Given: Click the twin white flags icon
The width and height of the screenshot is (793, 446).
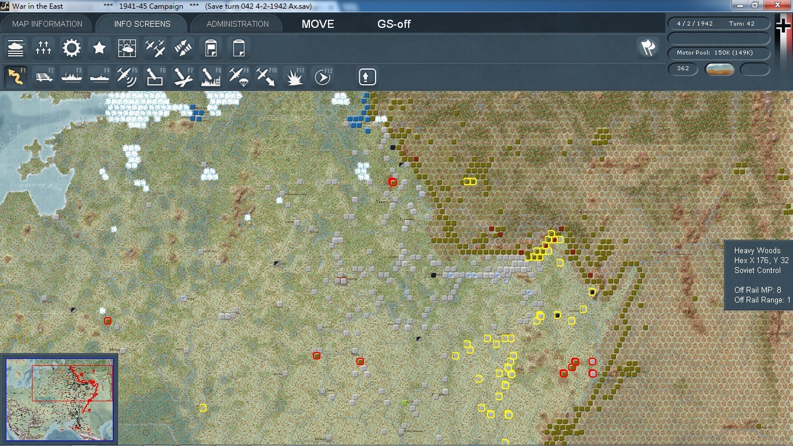Looking at the screenshot, I should coord(648,48).
